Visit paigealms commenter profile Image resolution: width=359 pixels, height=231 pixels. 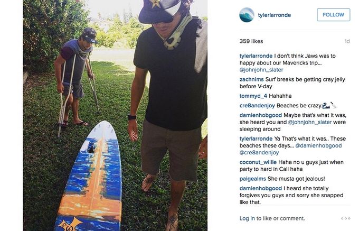(x=252, y=179)
